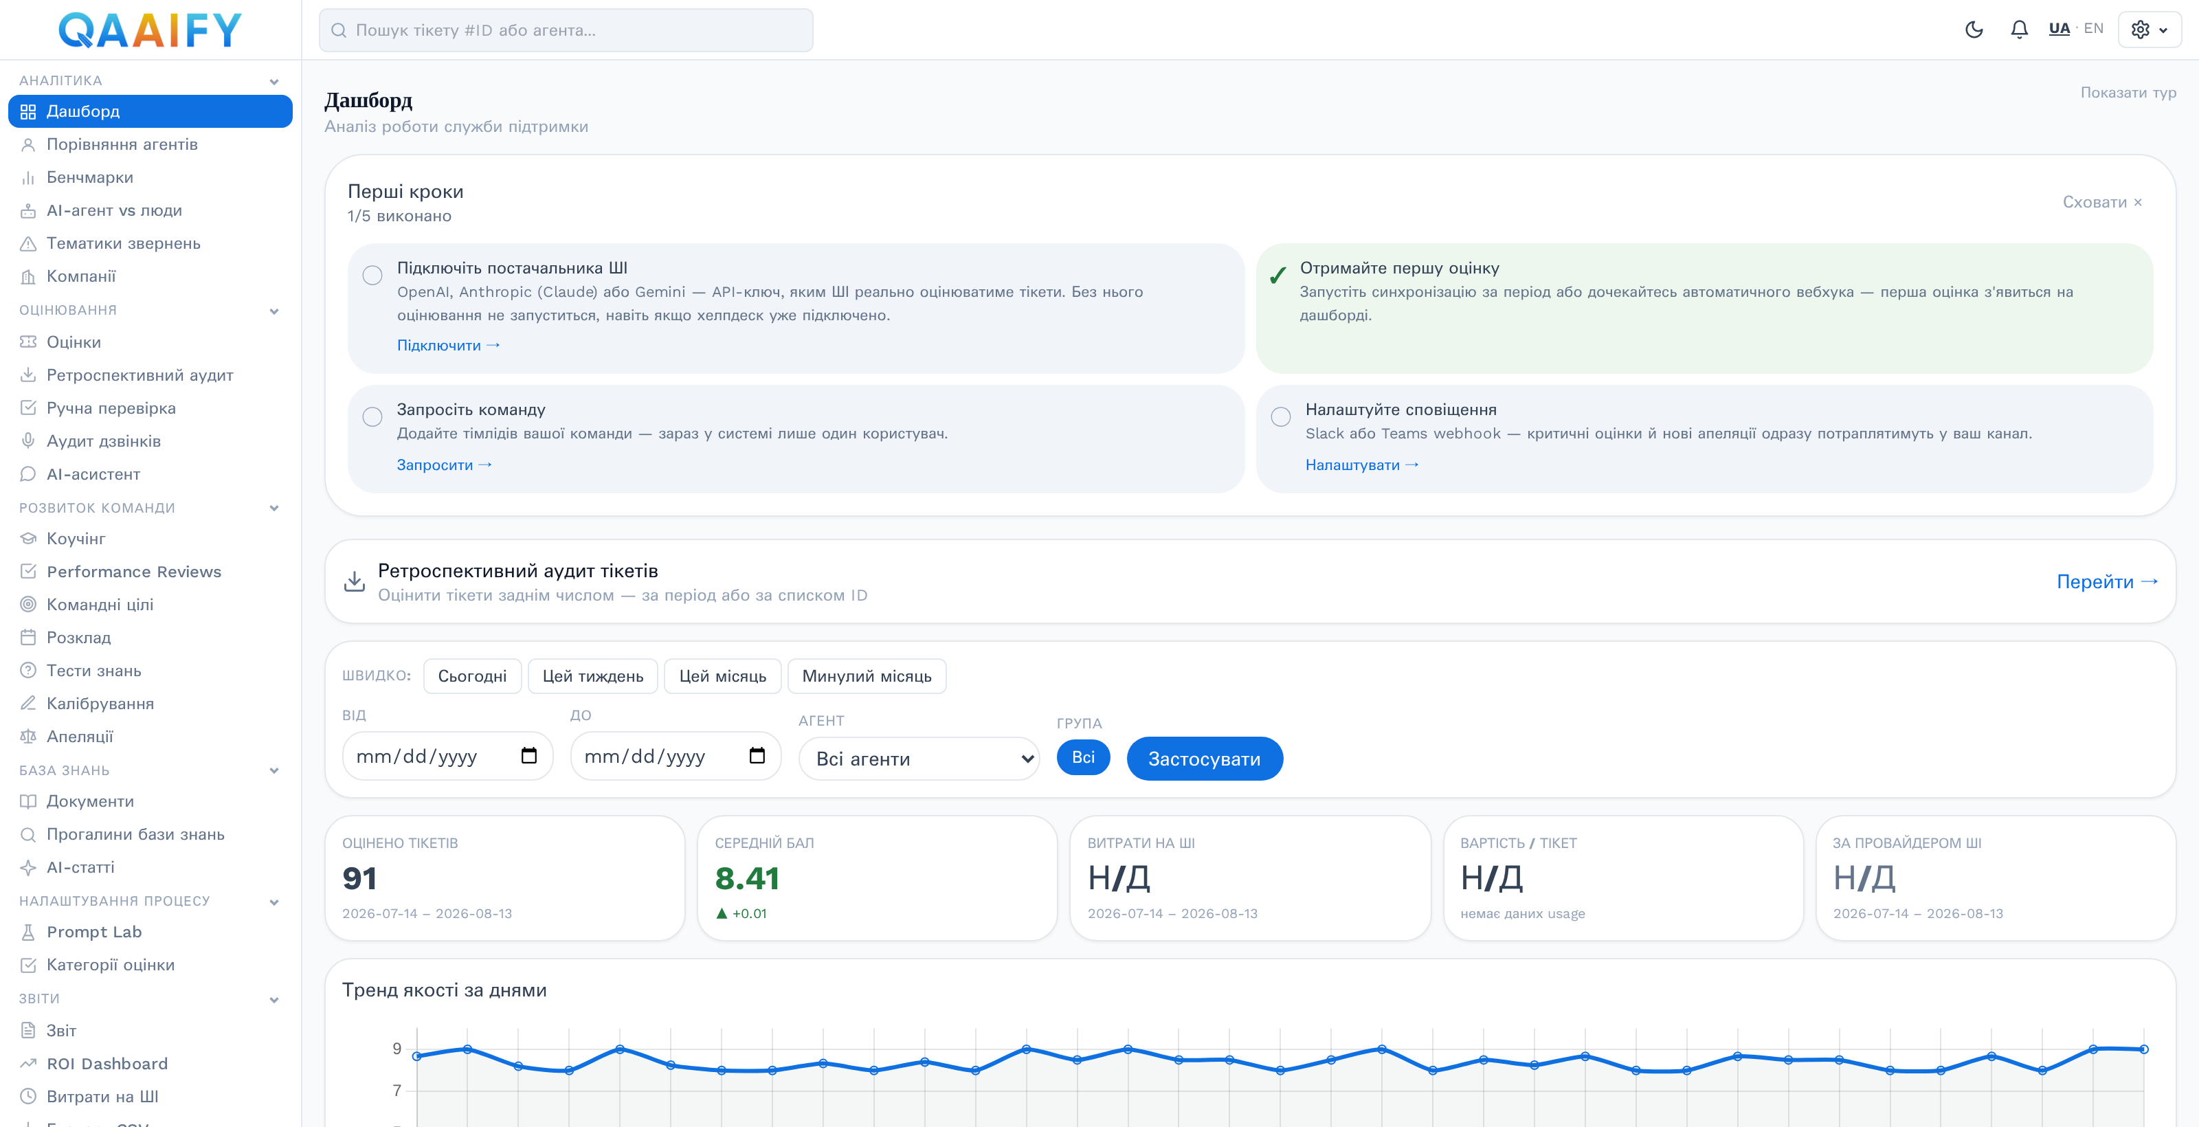Image resolution: width=2199 pixels, height=1127 pixels.
Task: Click the Оцінки ticket icon
Action: pyautogui.click(x=28, y=342)
